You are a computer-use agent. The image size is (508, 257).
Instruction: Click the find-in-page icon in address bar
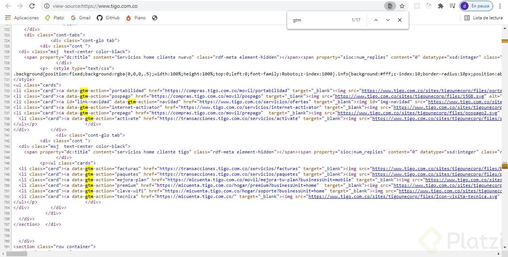tap(390, 6)
